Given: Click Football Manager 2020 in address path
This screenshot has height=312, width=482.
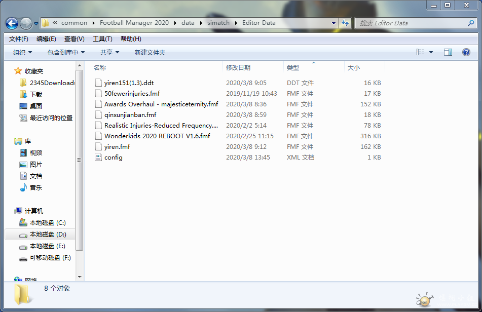Looking at the screenshot, I should point(134,23).
